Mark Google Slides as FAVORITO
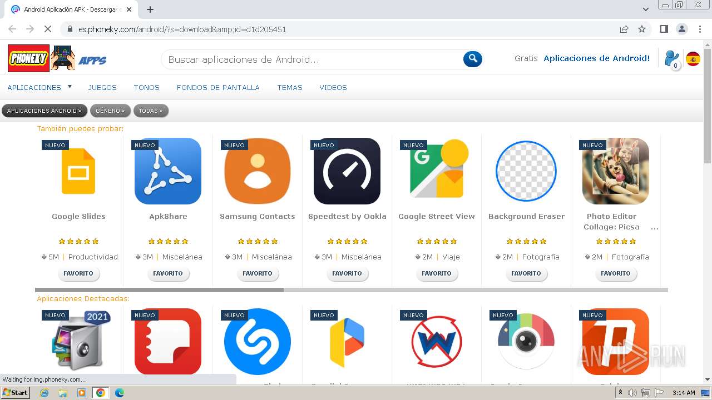The image size is (712, 400). (x=78, y=273)
